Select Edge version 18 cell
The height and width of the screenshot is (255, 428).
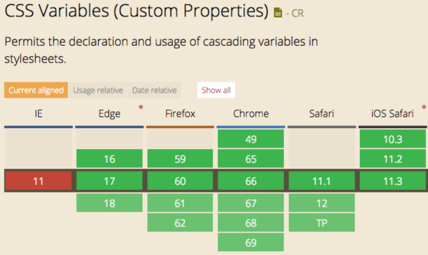click(x=110, y=203)
